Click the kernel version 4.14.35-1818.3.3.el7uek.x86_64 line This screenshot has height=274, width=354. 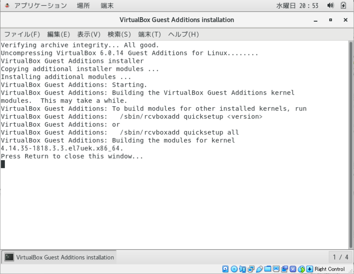(x=62, y=148)
